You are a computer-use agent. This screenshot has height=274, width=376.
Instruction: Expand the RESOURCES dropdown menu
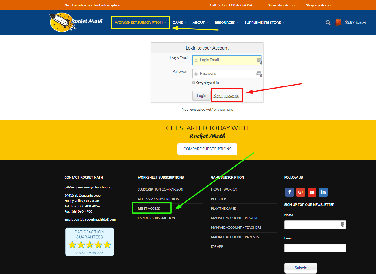tap(226, 22)
